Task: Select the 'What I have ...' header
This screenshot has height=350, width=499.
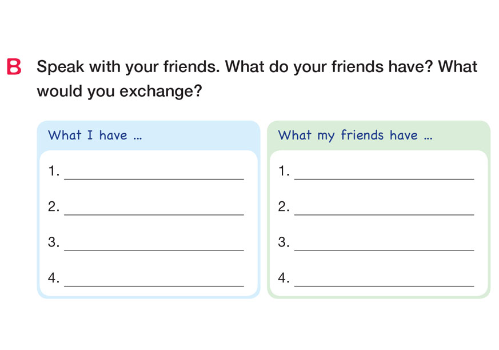Action: tap(95, 136)
